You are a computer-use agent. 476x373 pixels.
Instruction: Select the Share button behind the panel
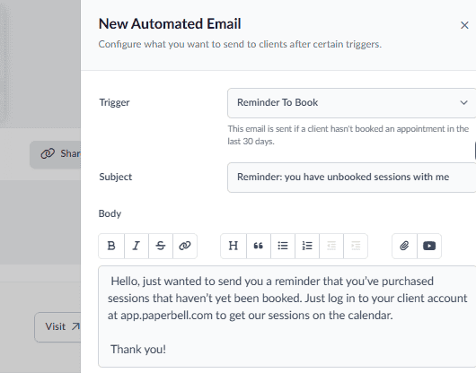coord(56,154)
